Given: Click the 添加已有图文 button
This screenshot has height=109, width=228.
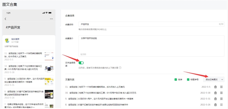Looking at the screenshot, I should [211, 79].
